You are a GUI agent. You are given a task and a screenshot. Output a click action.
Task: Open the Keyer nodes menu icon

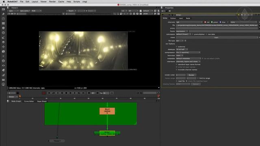[3, 38]
